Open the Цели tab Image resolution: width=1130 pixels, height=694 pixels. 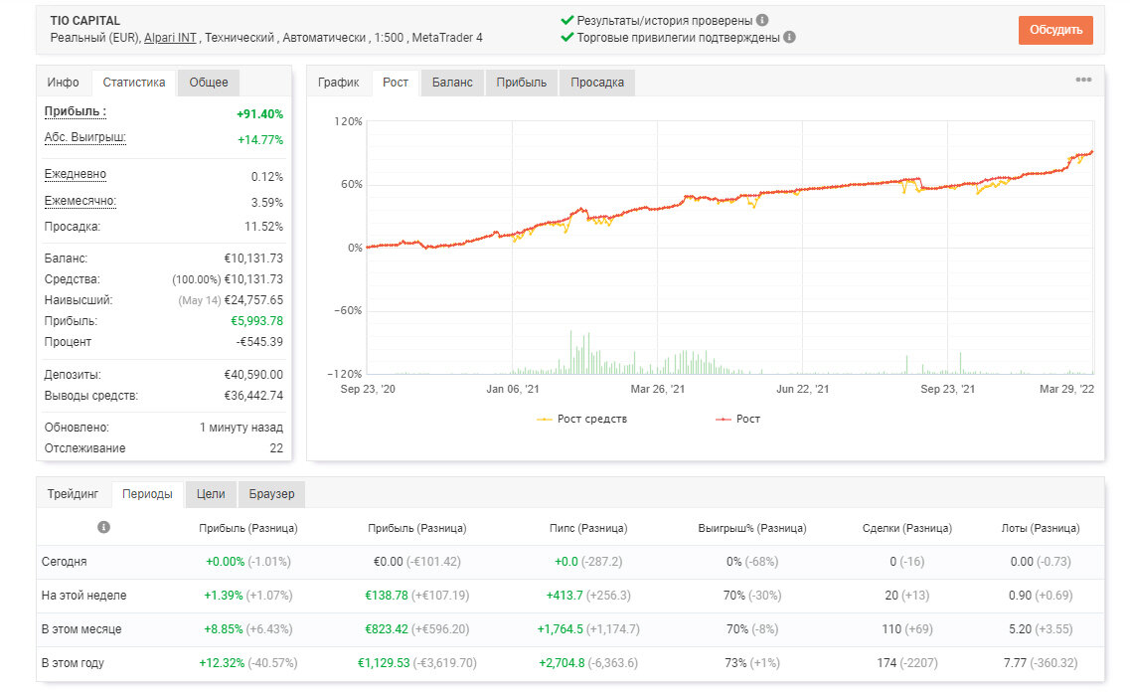coord(211,494)
